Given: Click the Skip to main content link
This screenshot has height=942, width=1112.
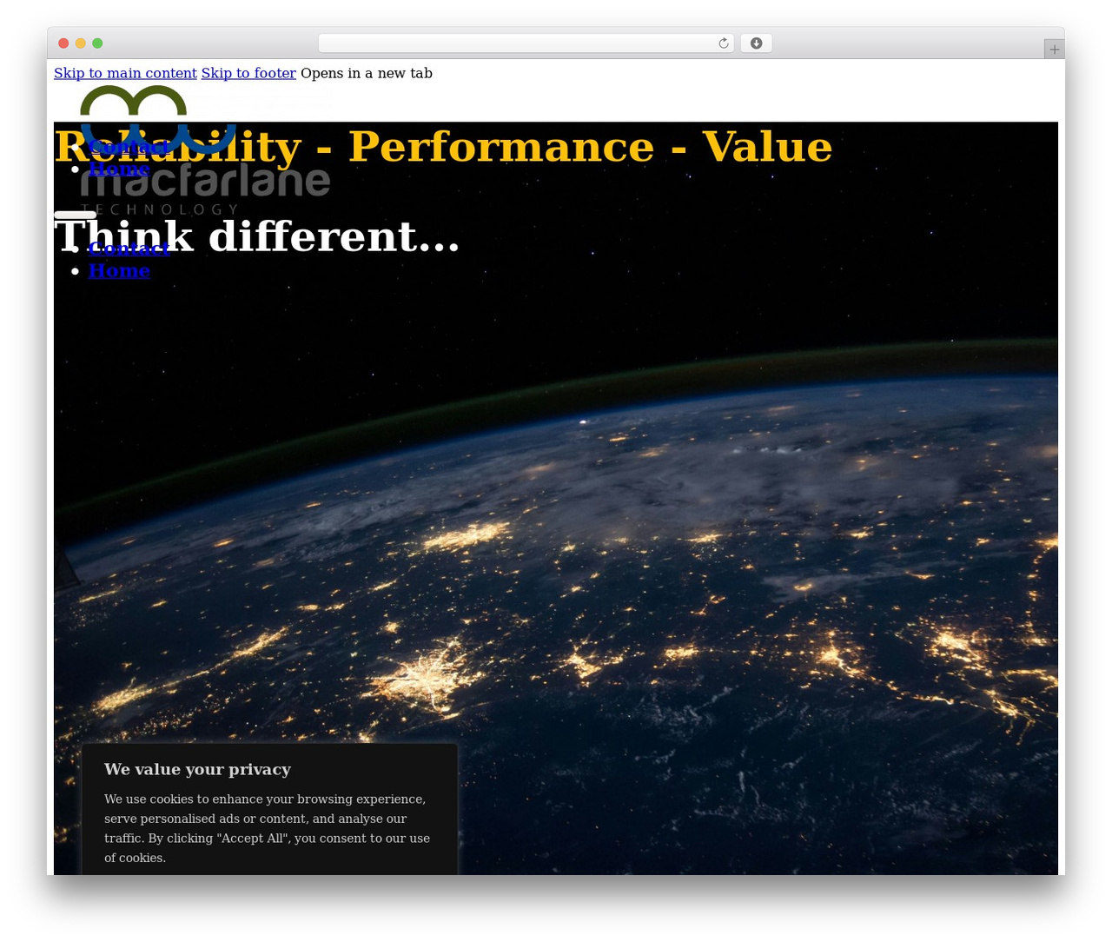Looking at the screenshot, I should click(125, 73).
